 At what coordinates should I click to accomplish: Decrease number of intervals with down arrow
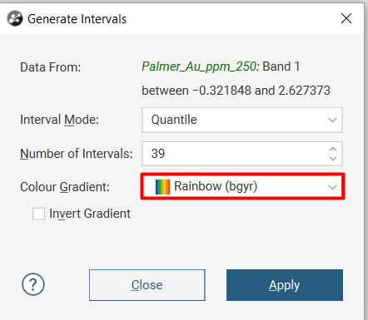coord(333,159)
